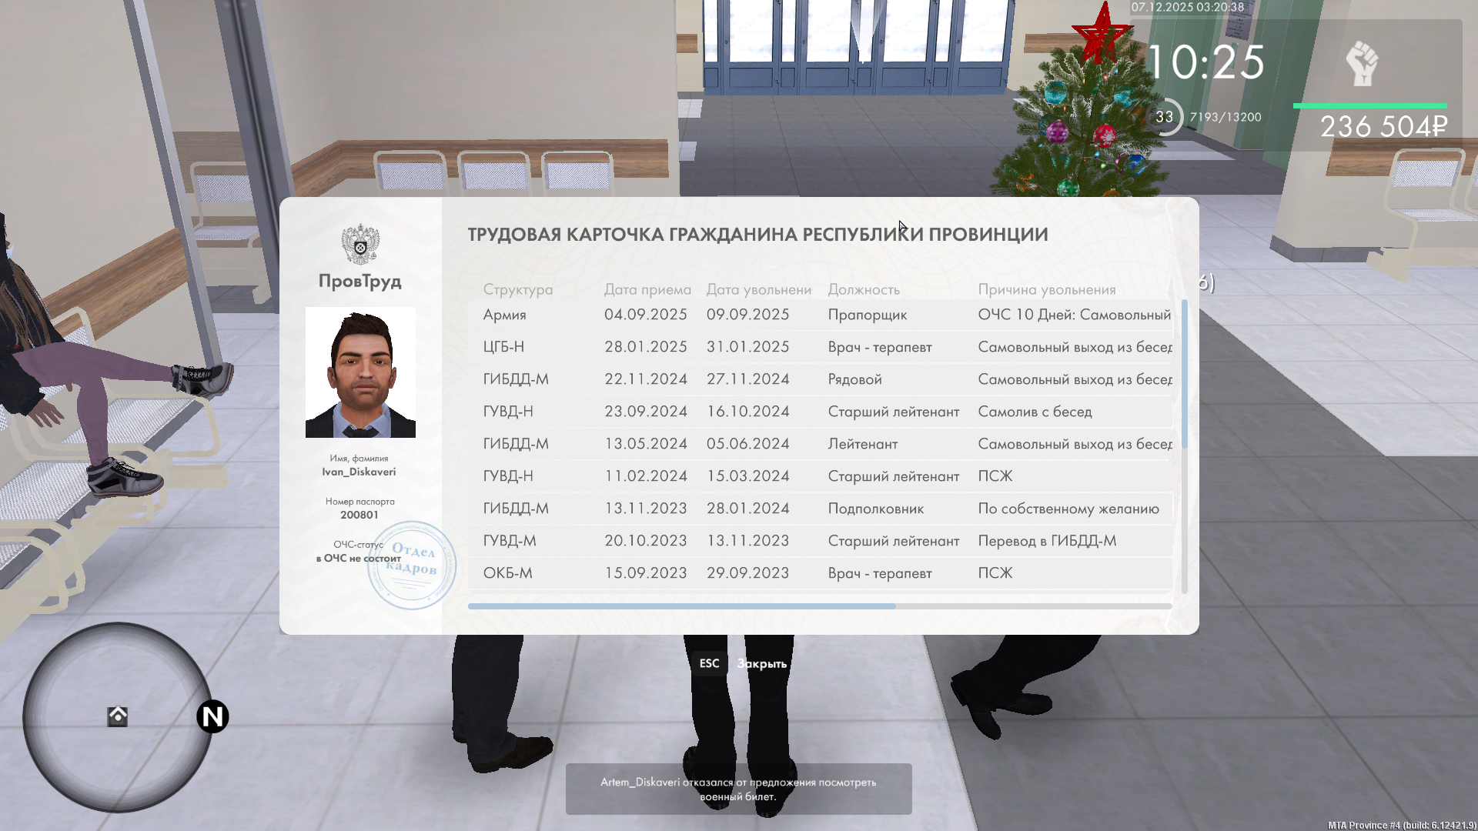Image resolution: width=1478 pixels, height=831 pixels.
Task: Click the Закрыть close label
Action: pos(761,663)
